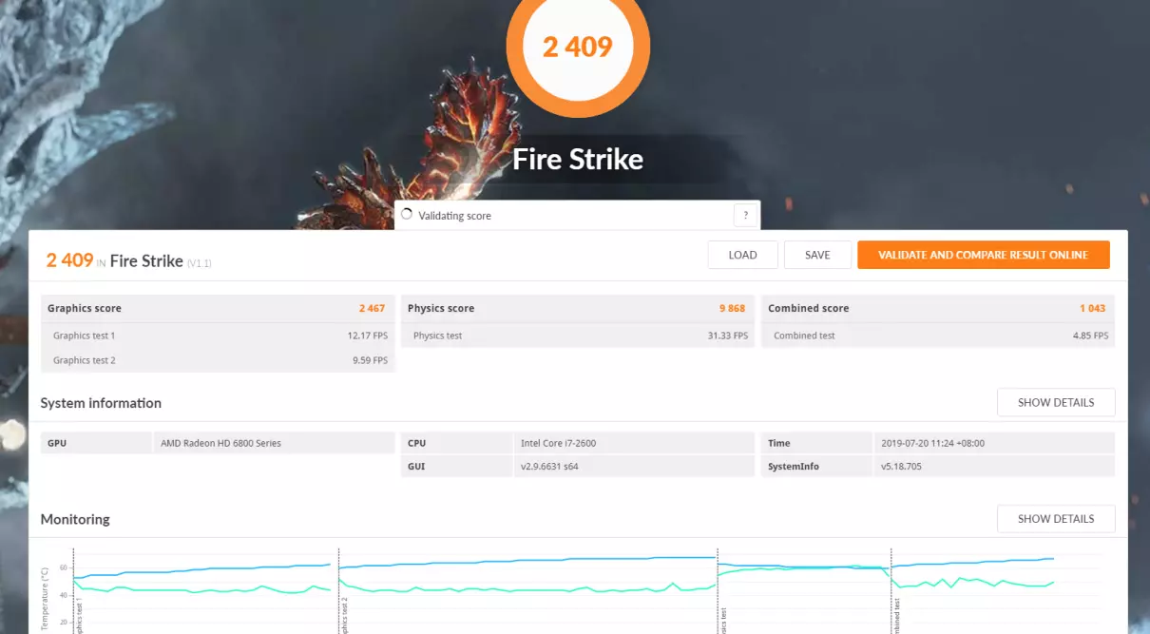
Task: Click the 9.59 FPS value
Action: coord(370,360)
